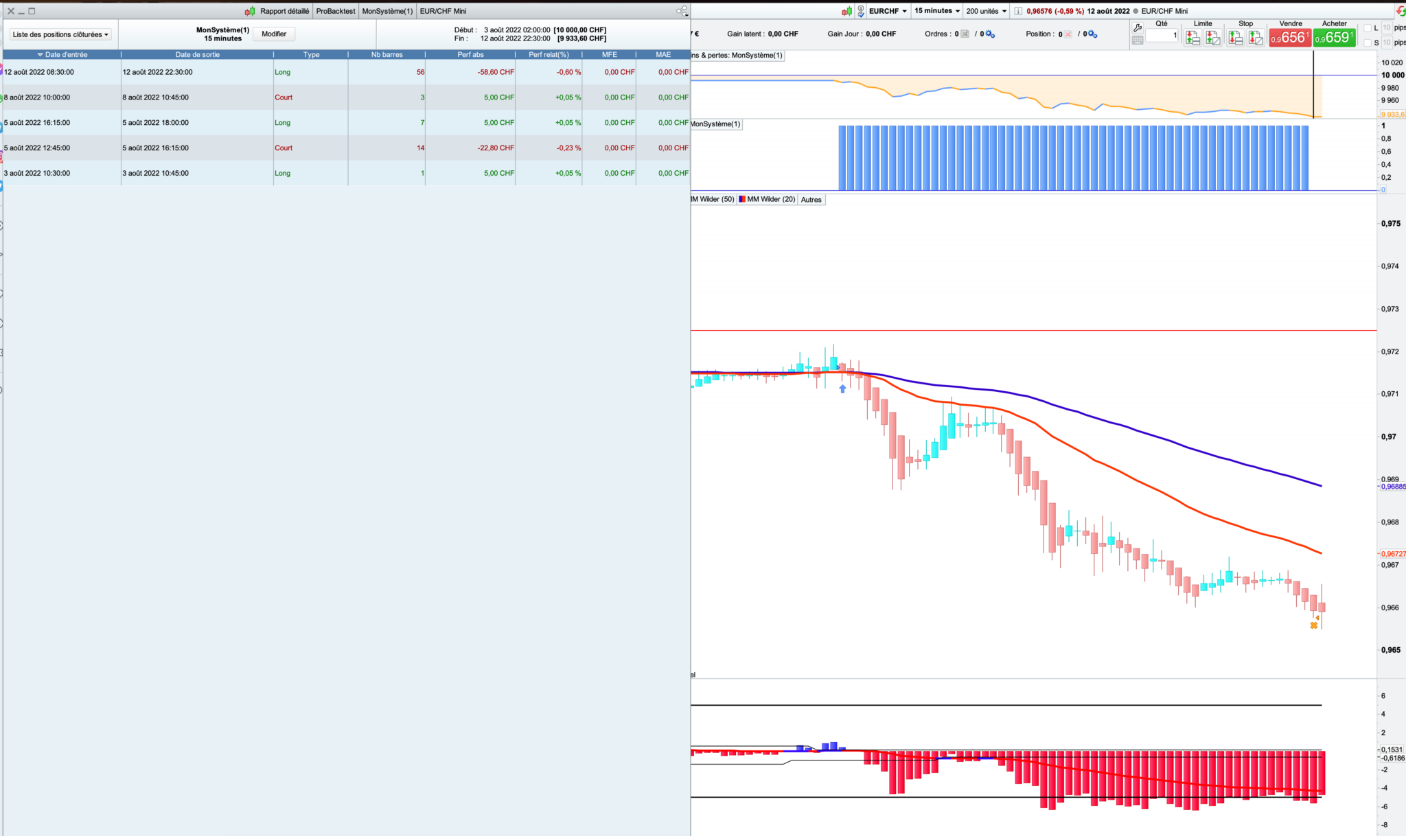Click the Modifier button
The width and height of the screenshot is (1406, 836).
click(x=274, y=34)
